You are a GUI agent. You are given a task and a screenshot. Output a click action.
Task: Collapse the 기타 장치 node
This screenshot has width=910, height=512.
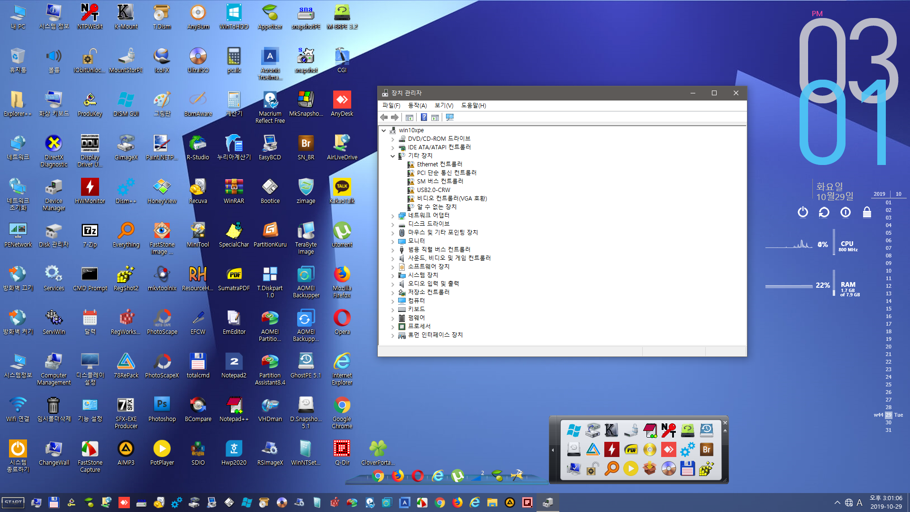click(392, 156)
